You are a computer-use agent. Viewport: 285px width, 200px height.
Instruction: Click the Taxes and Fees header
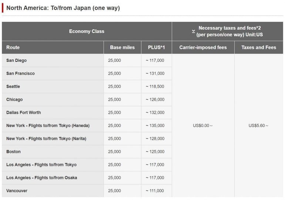[x=259, y=47]
